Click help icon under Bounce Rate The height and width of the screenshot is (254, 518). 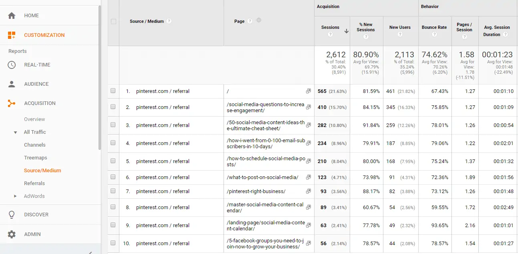[434, 34]
